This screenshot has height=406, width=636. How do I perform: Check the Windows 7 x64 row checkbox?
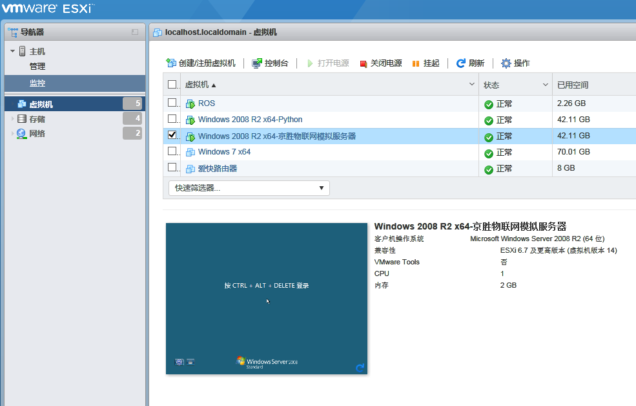172,151
